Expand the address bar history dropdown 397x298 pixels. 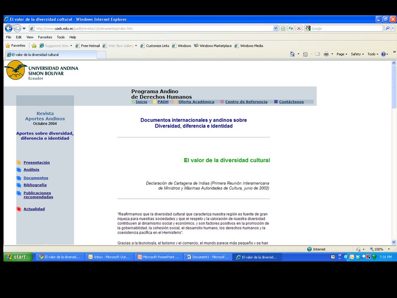click(276, 29)
